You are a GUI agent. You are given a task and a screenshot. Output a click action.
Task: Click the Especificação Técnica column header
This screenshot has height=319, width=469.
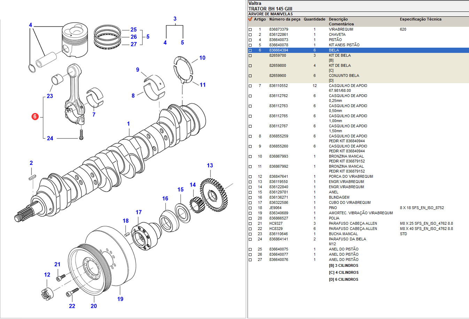[x=420, y=19]
